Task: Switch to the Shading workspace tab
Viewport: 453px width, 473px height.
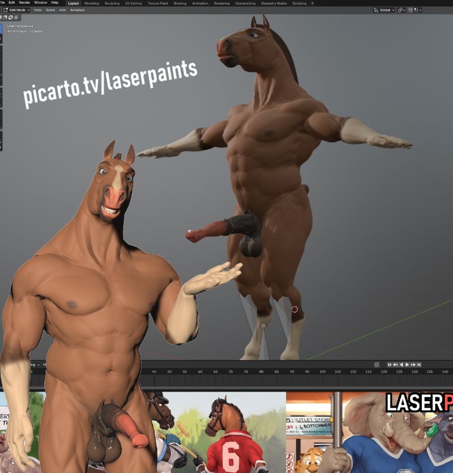Action: click(180, 4)
